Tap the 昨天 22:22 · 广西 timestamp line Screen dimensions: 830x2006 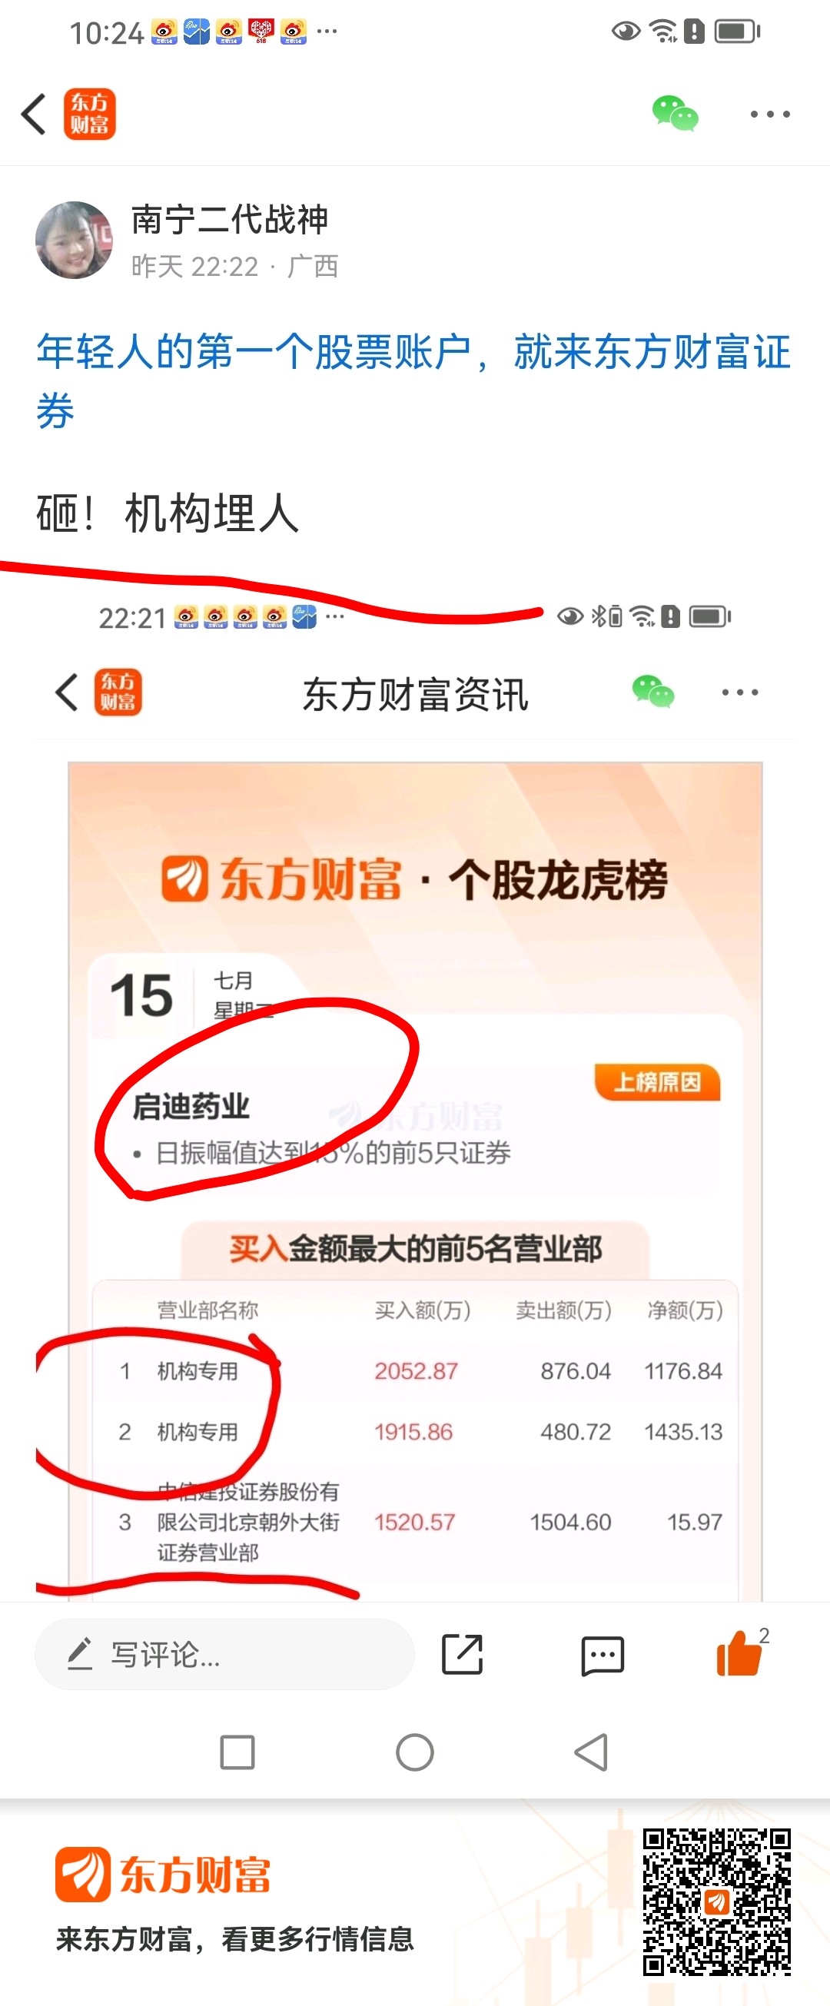pos(234,267)
